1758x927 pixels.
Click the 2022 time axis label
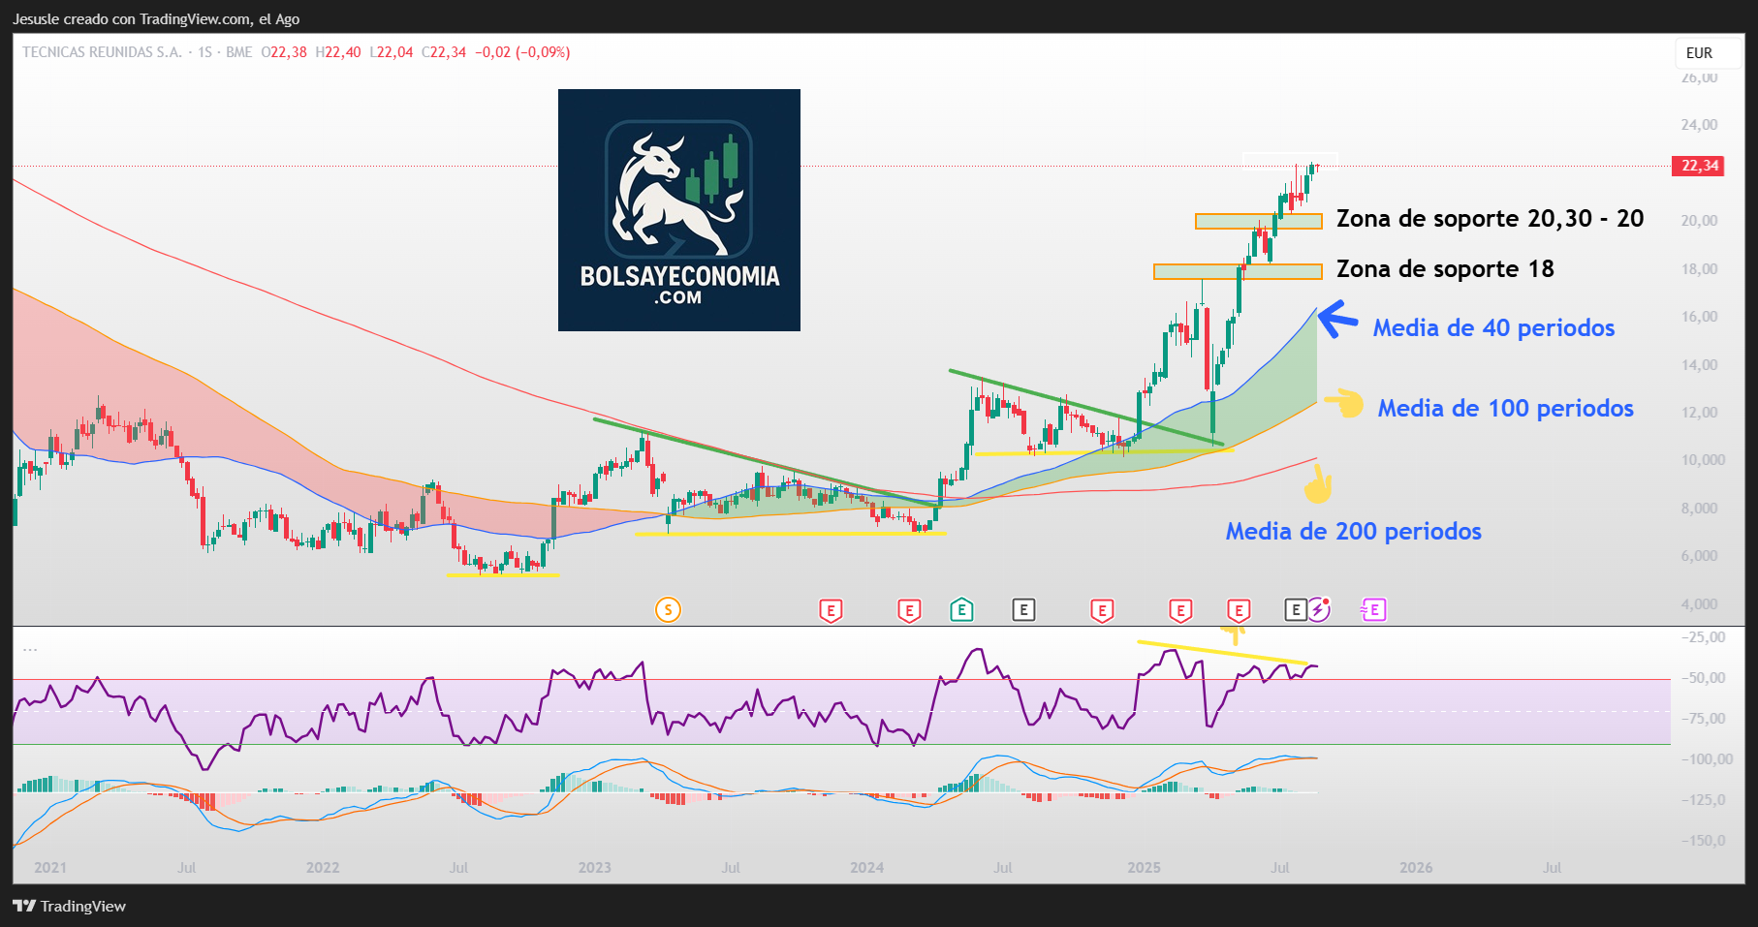(323, 868)
